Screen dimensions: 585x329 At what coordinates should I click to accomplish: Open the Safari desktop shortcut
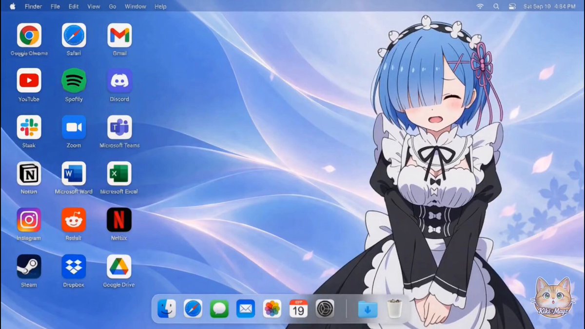point(74,35)
